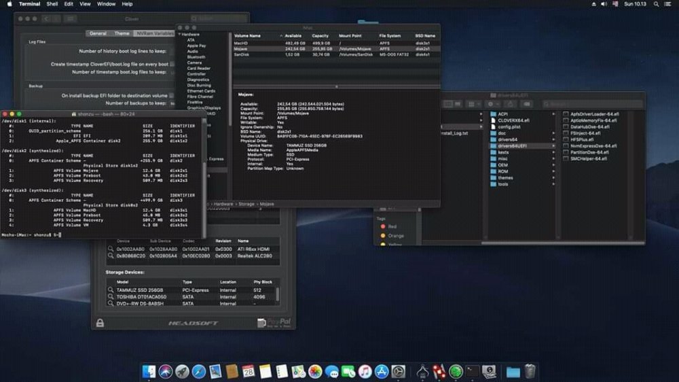Click the PayPal donate icon in Hackintool
Image resolution: width=679 pixels, height=382 pixels.
point(274,323)
